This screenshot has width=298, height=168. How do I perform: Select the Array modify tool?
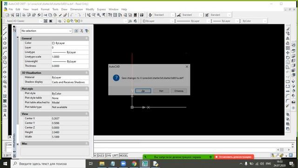point(288,48)
